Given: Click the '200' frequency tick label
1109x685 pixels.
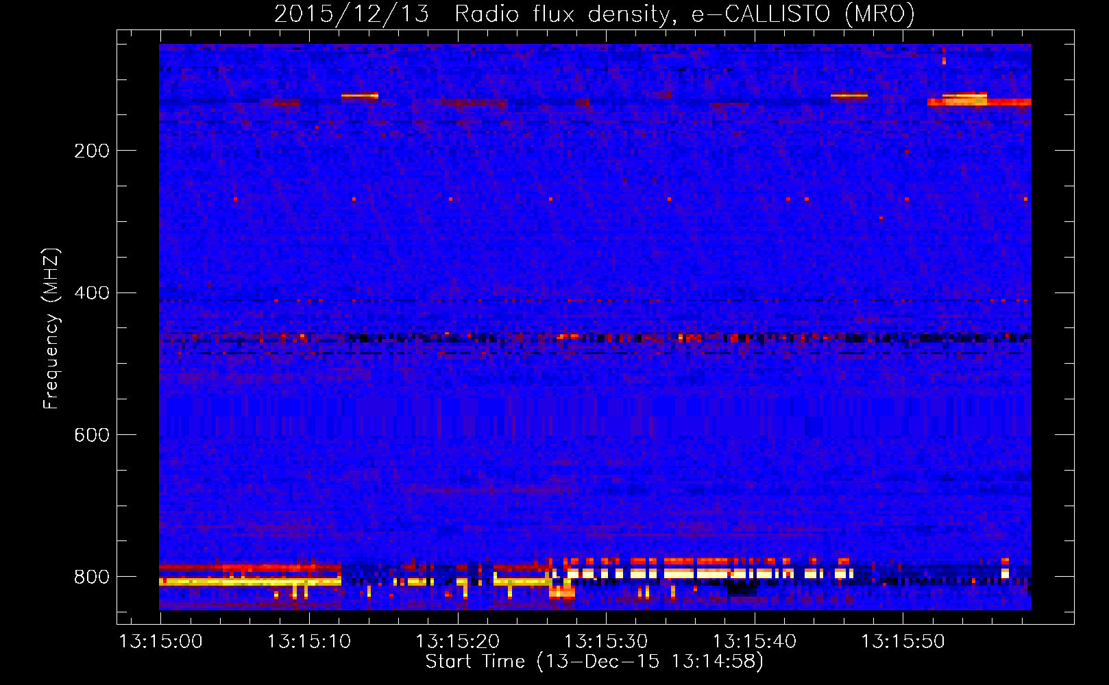Looking at the screenshot, I should click(92, 151).
